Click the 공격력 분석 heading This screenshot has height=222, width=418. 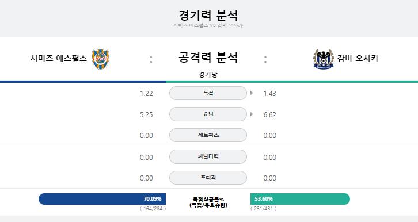click(208, 58)
